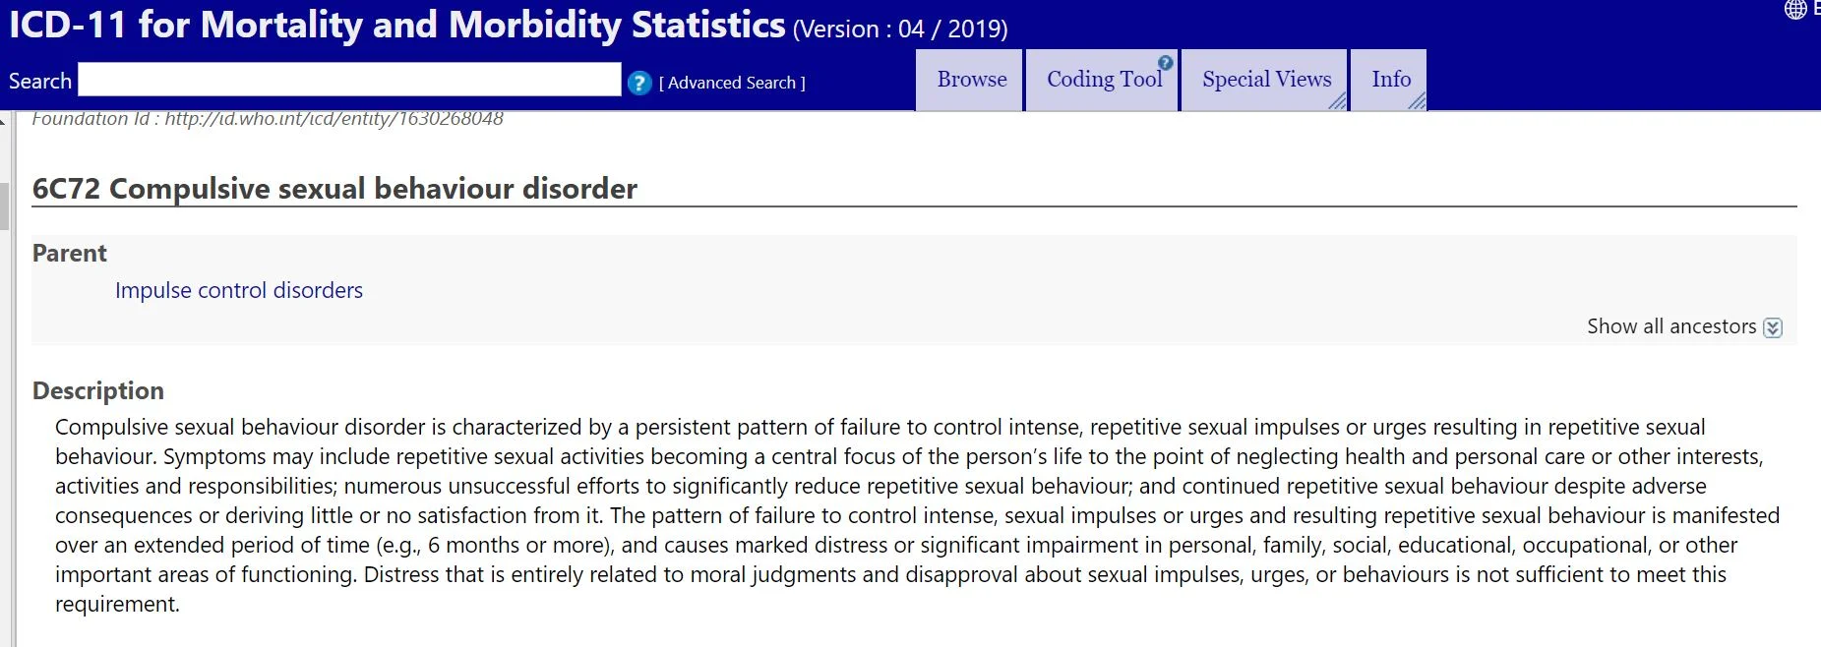The width and height of the screenshot is (1821, 647).
Task: Click the ICD-11 for Mortality and Morbidity Statistics title
Action: [x=397, y=25]
